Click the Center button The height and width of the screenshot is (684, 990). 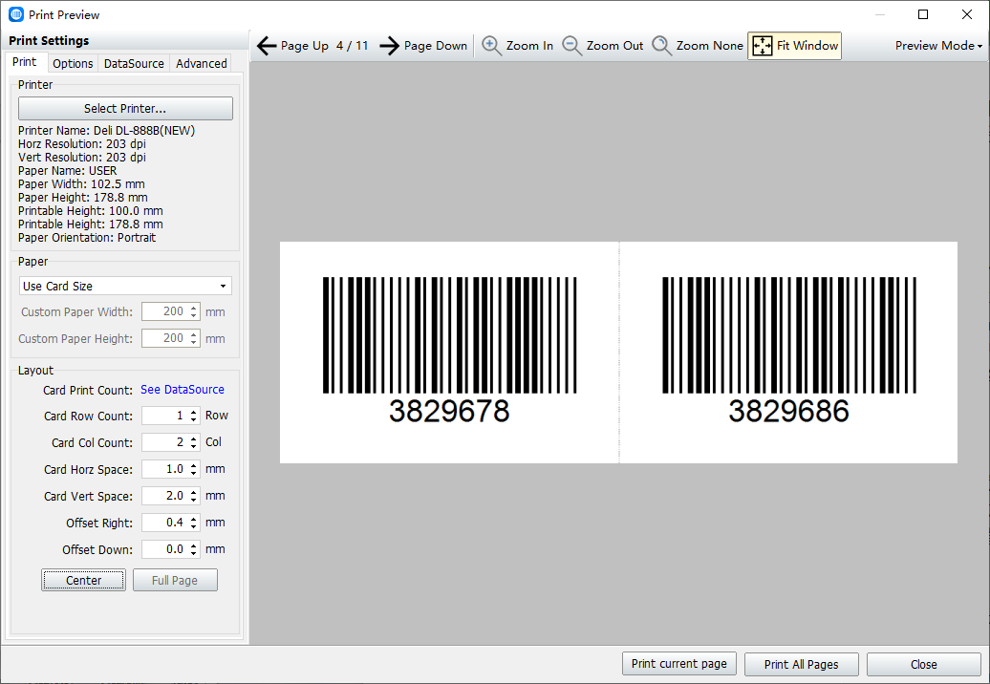(x=83, y=580)
